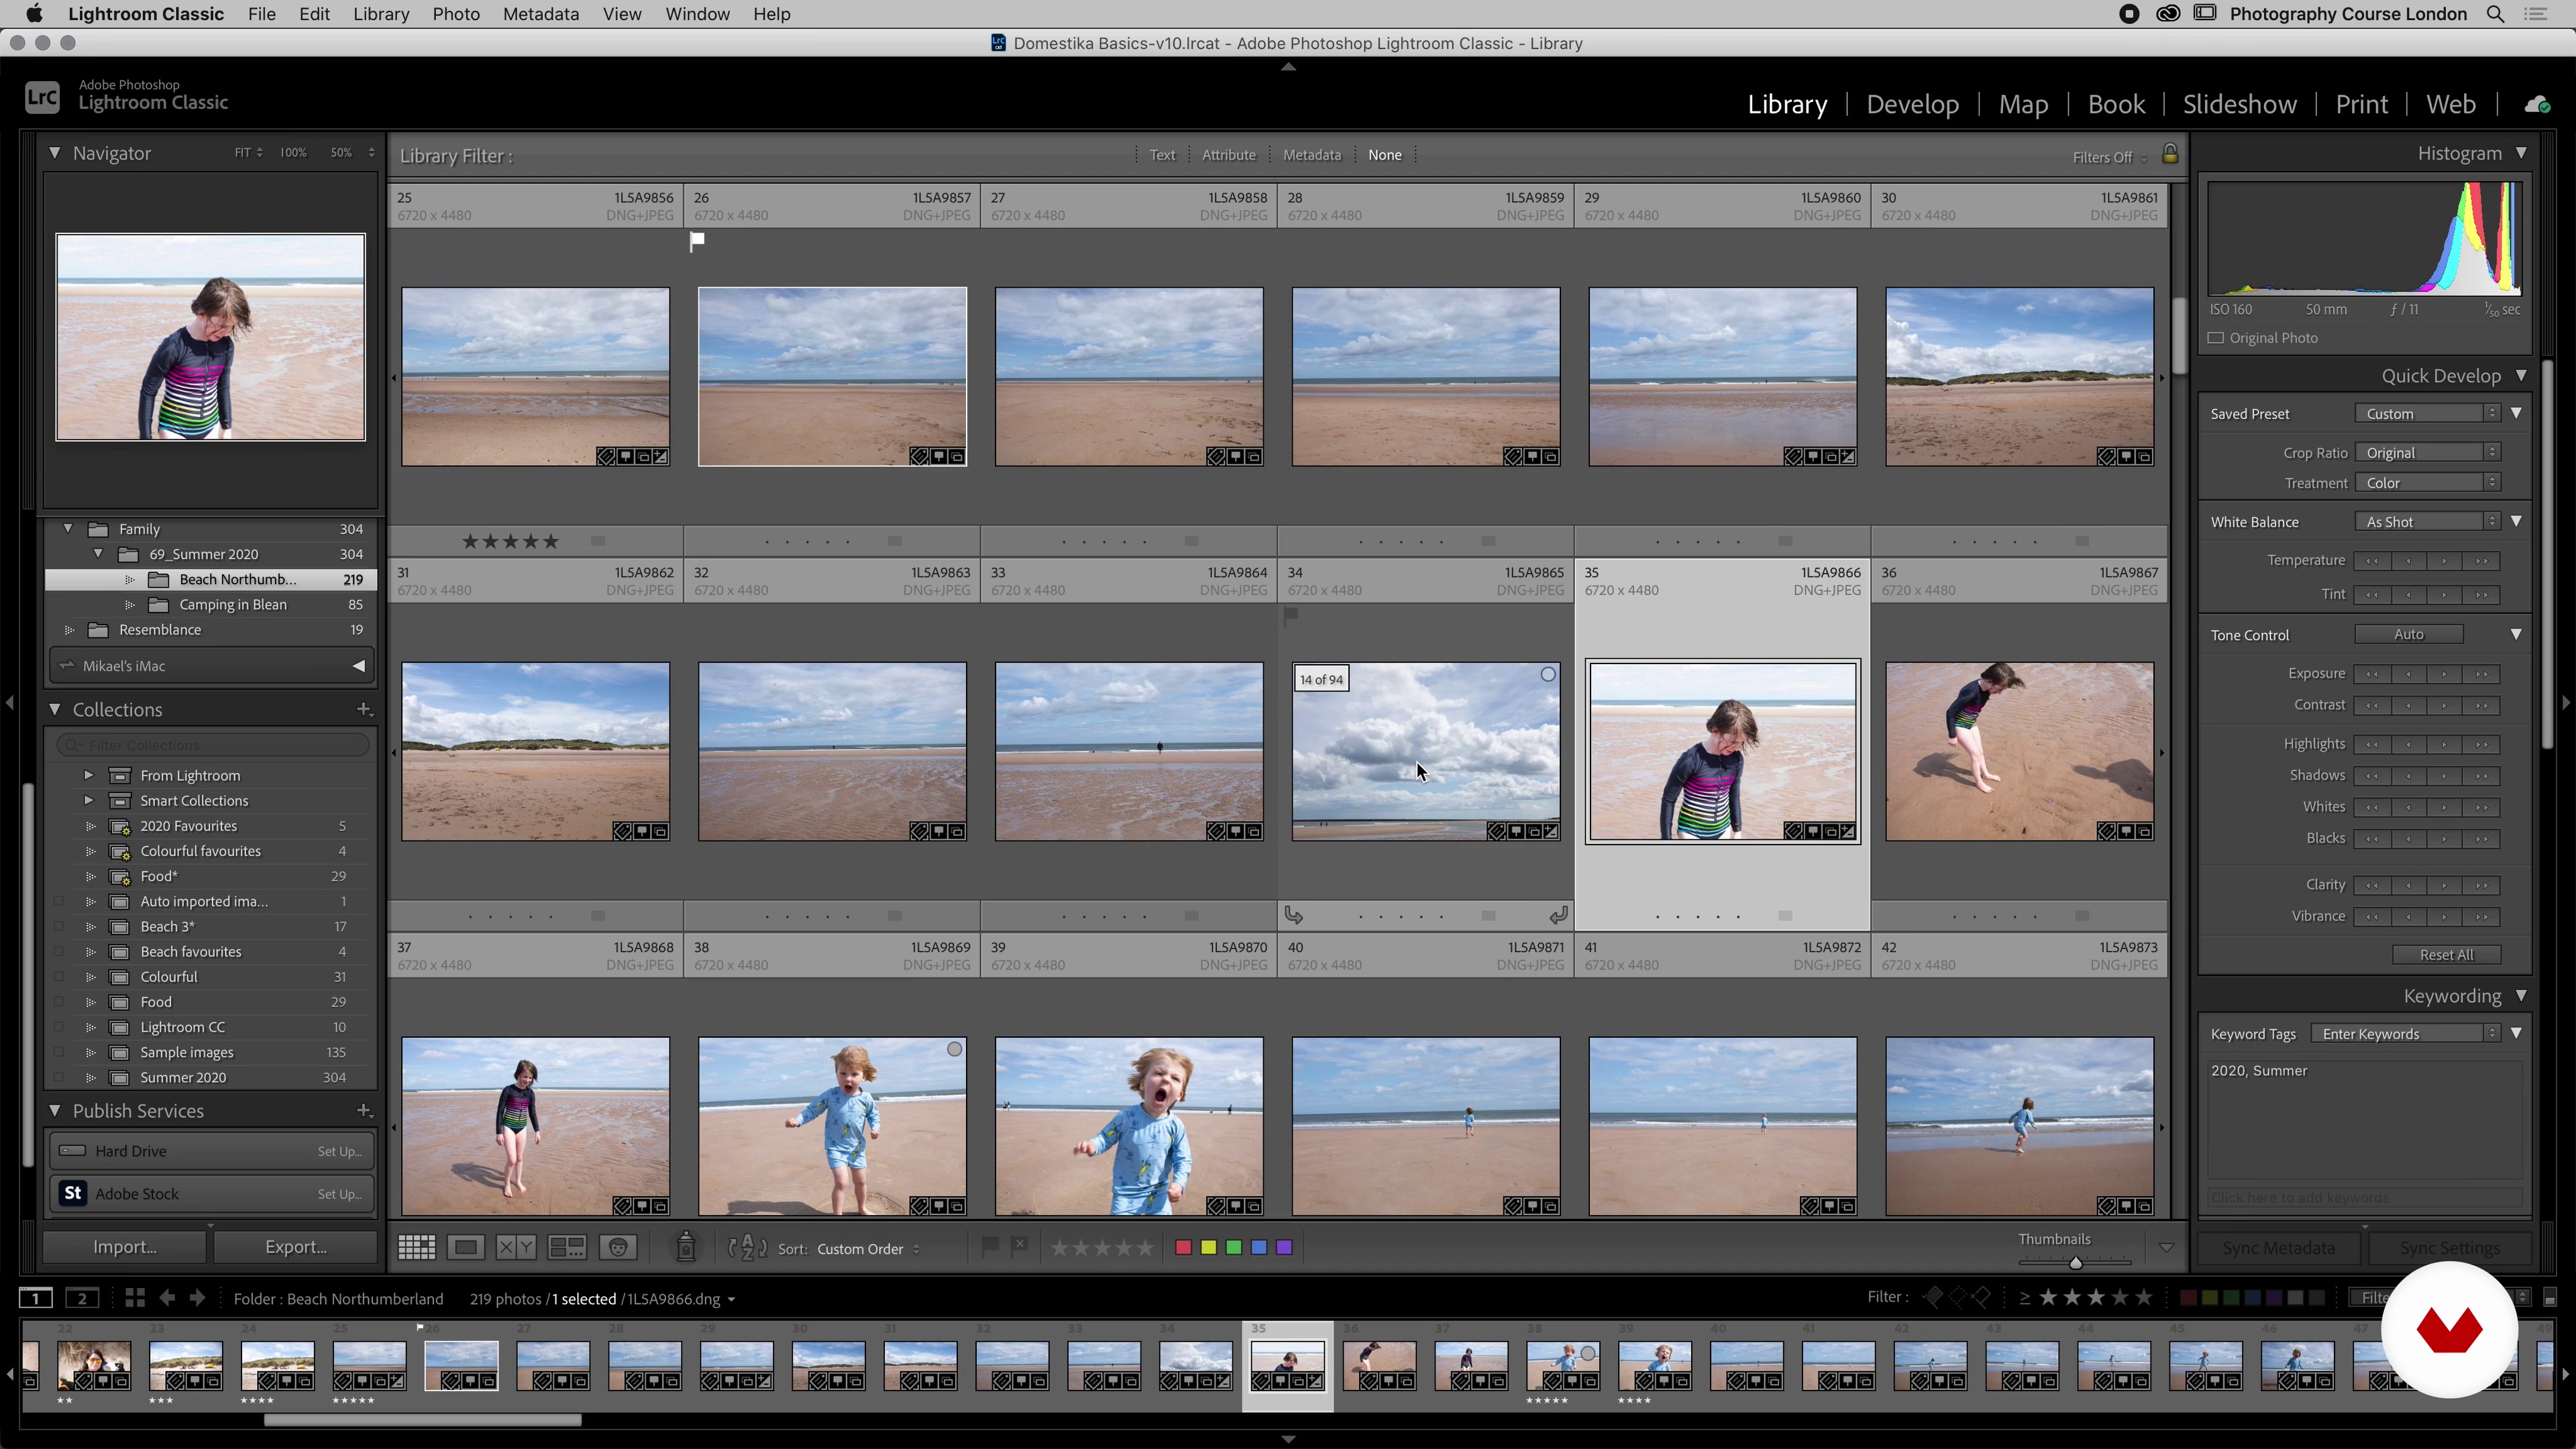Viewport: 2576px width, 1449px height.
Task: Open the Metadata menu
Action: (540, 14)
